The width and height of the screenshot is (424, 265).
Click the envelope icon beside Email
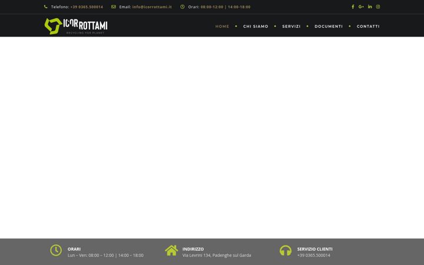point(114,6)
